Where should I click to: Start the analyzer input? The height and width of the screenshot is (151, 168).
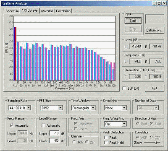(x=133, y=21)
